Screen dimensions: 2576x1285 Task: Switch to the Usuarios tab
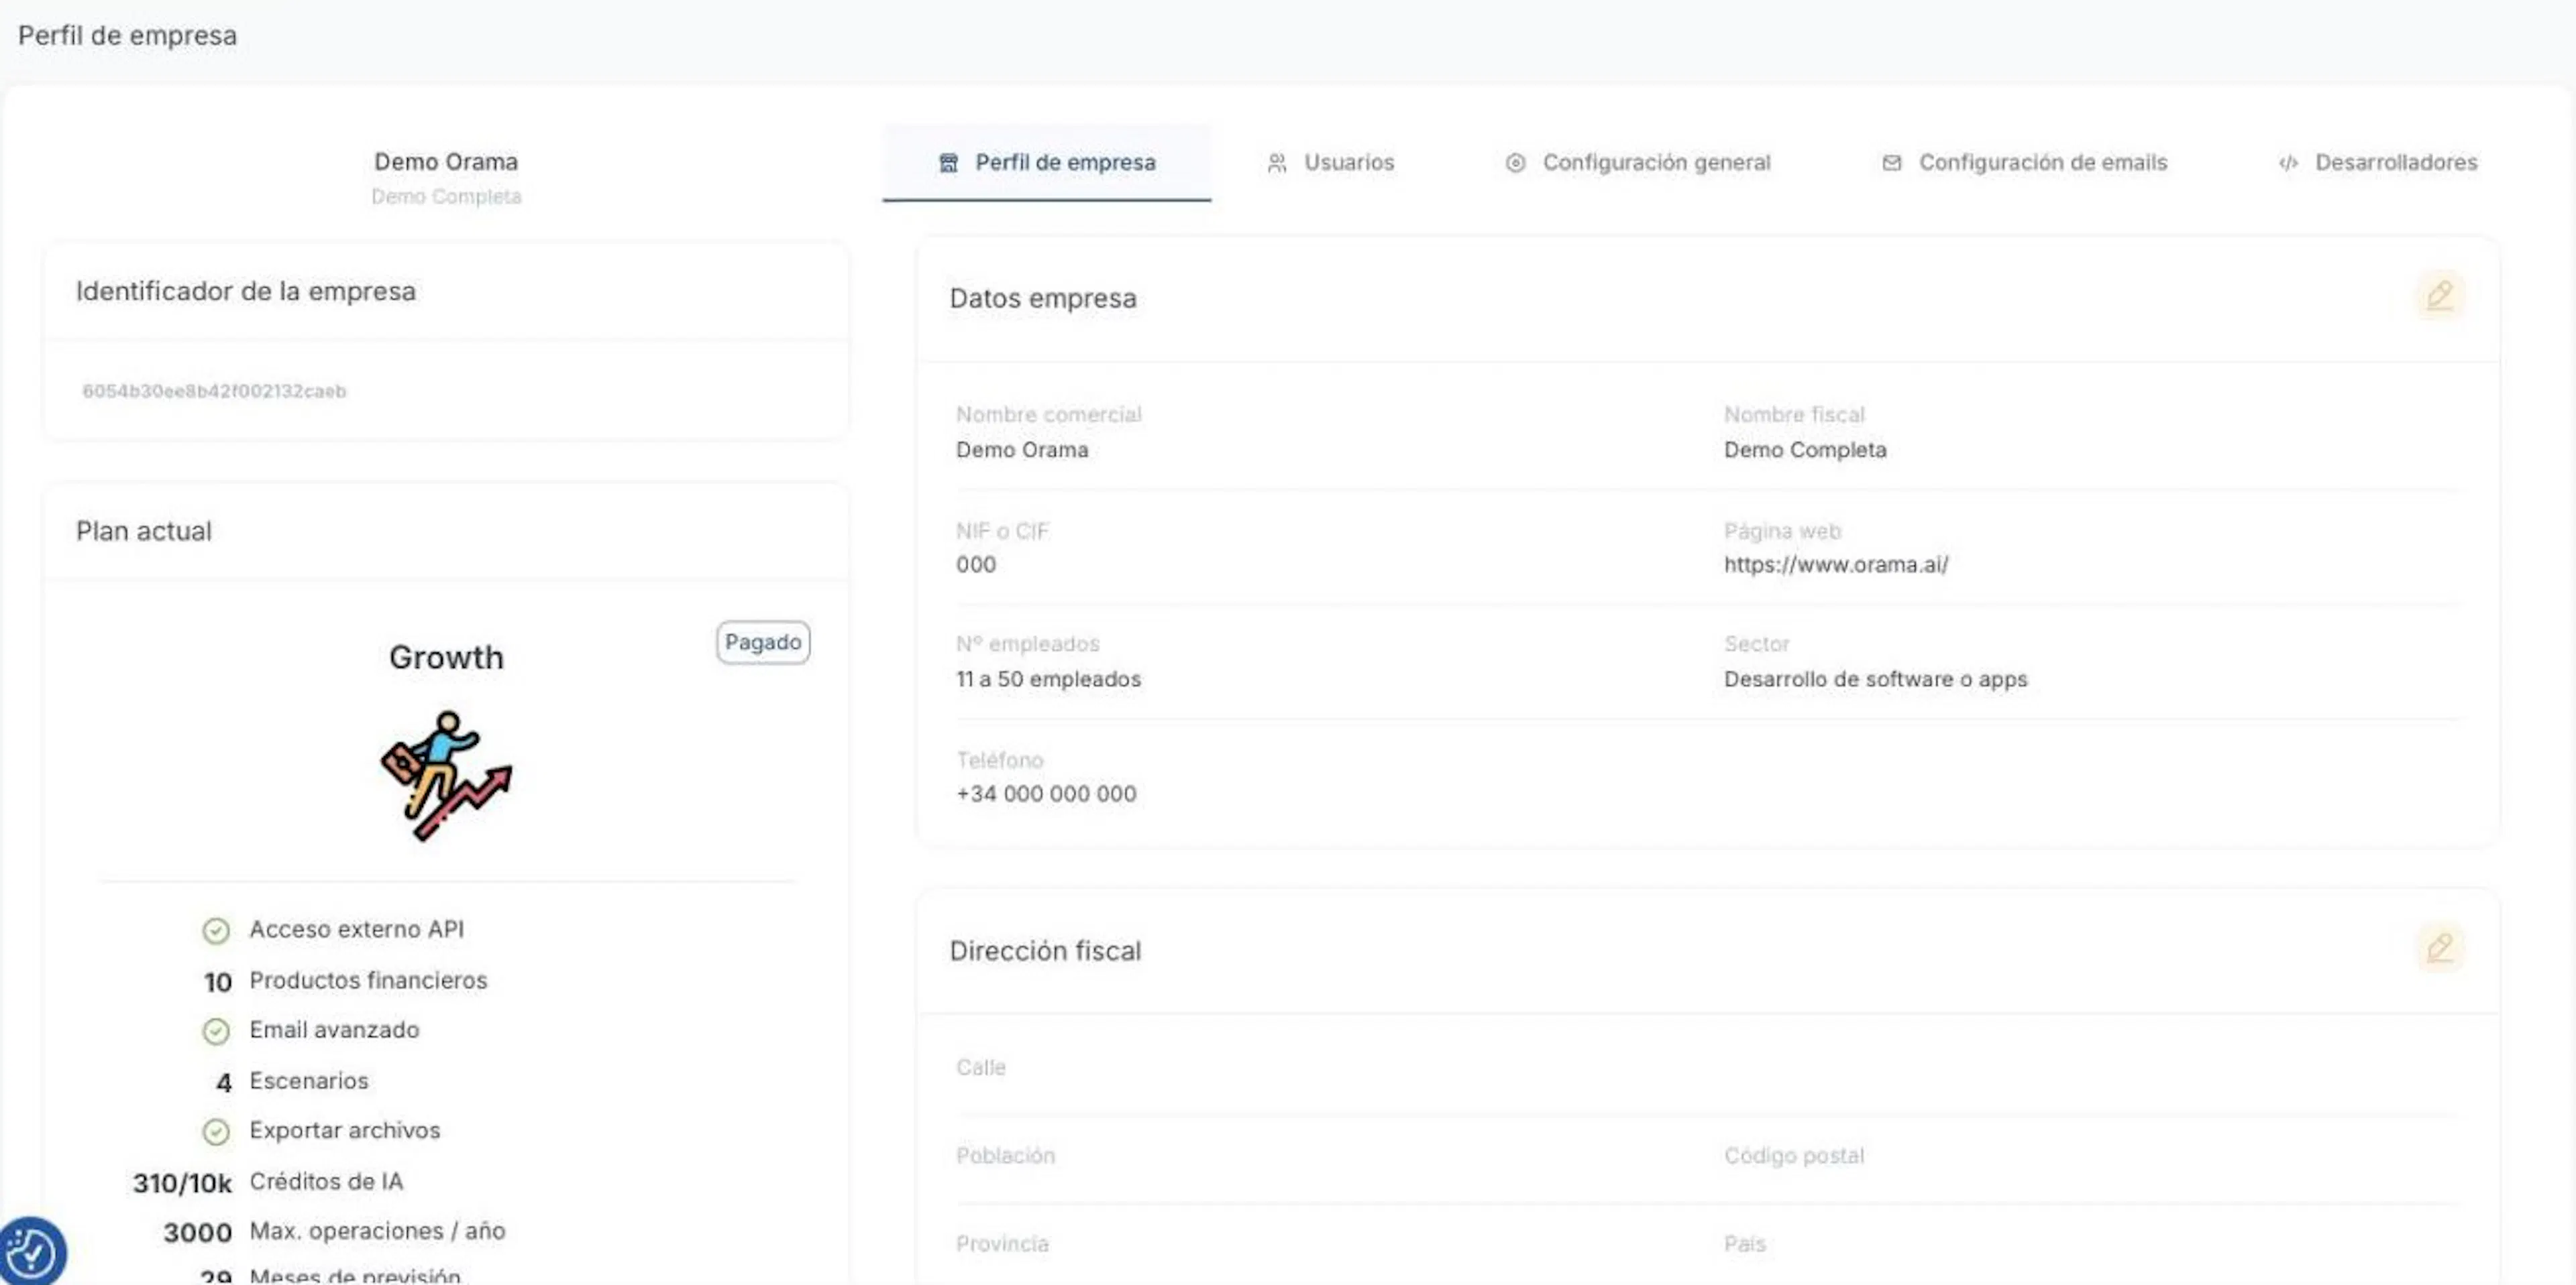(1330, 163)
